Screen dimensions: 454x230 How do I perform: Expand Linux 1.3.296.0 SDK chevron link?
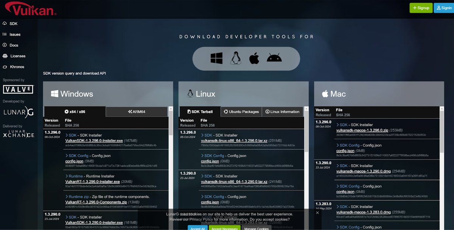point(207,135)
